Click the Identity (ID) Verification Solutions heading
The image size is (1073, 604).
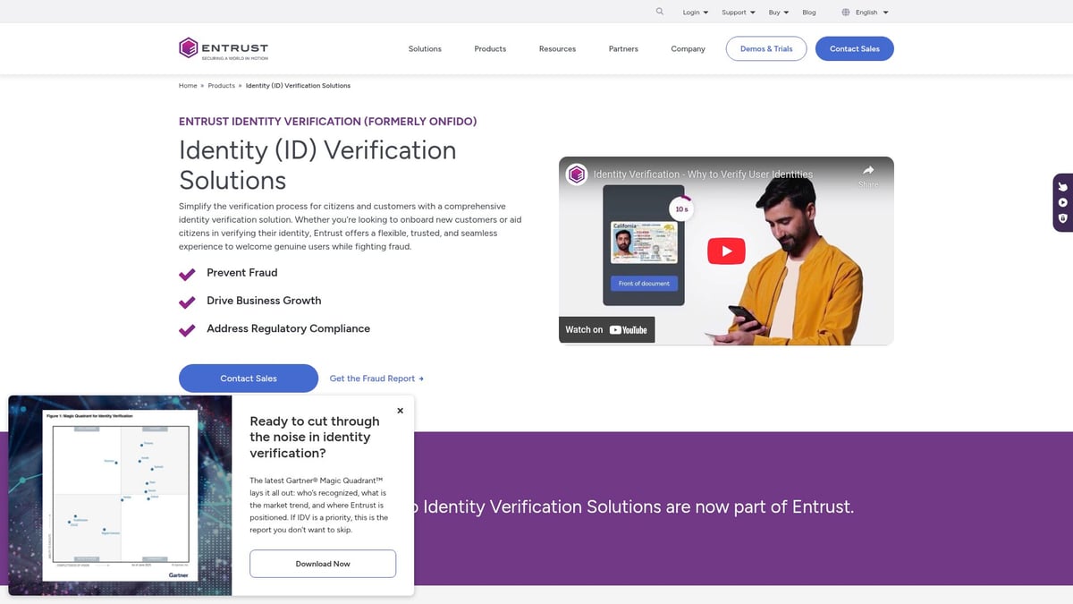tap(317, 165)
